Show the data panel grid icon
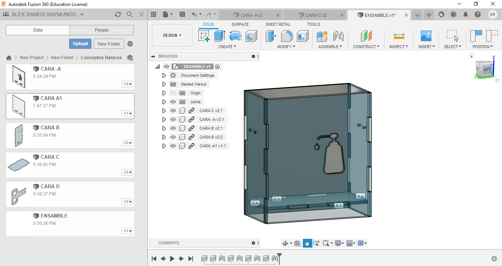Viewport: 502px width, 266px height. click(154, 14)
